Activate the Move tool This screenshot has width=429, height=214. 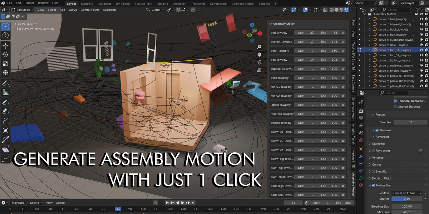pos(5,46)
